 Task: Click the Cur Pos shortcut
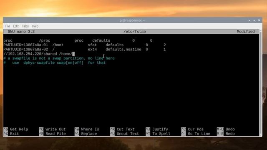tap(192, 129)
